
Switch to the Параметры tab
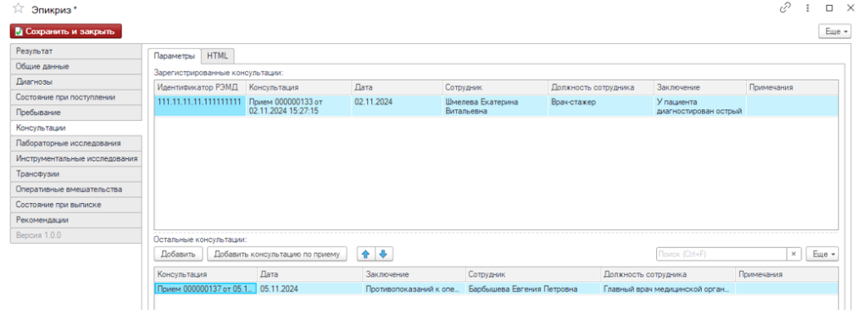coord(174,56)
